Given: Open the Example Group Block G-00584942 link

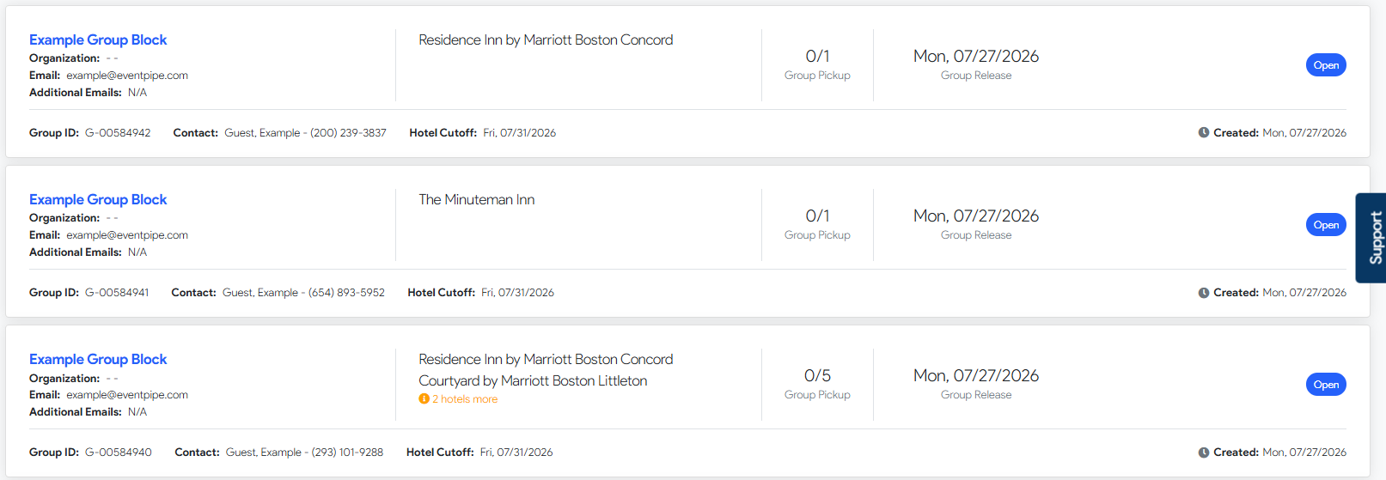Looking at the screenshot, I should [98, 40].
